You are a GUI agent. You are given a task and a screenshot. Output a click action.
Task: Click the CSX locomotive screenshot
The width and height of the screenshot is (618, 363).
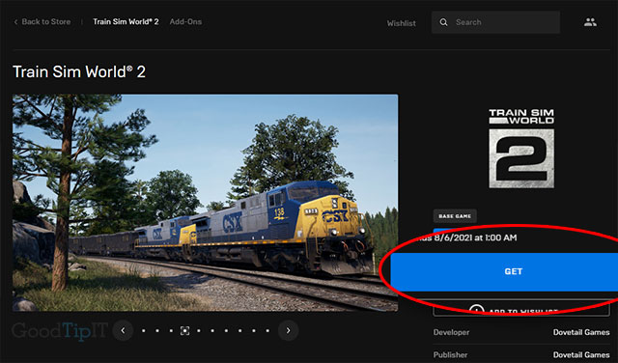(205, 203)
